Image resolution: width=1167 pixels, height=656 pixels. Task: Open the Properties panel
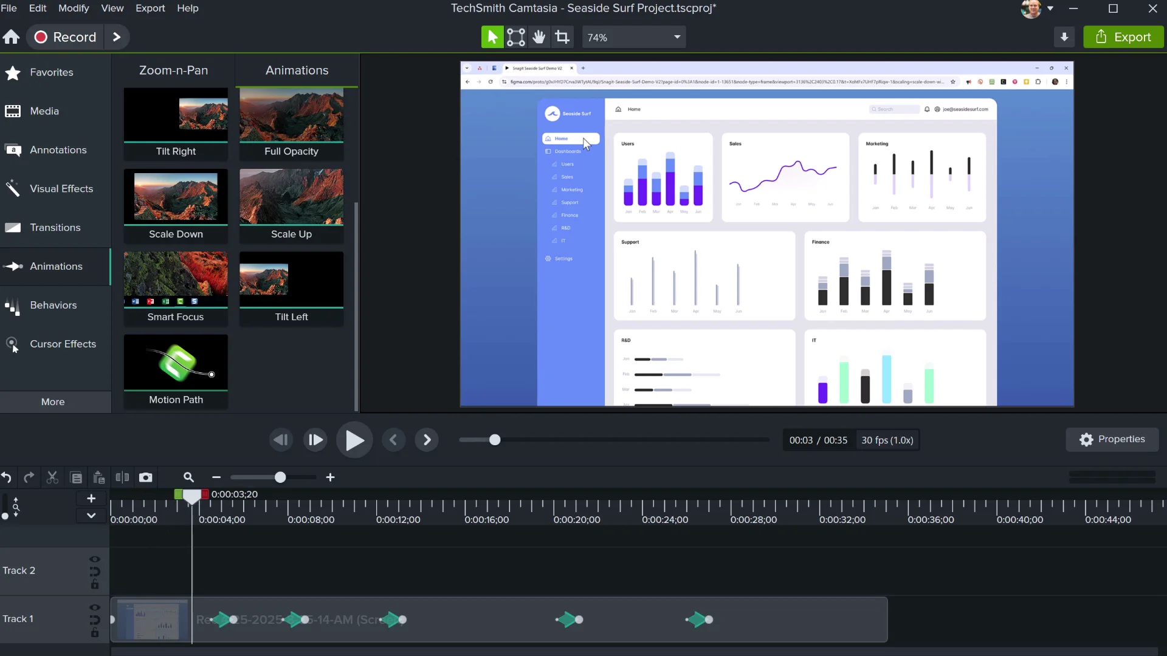[1112, 439]
